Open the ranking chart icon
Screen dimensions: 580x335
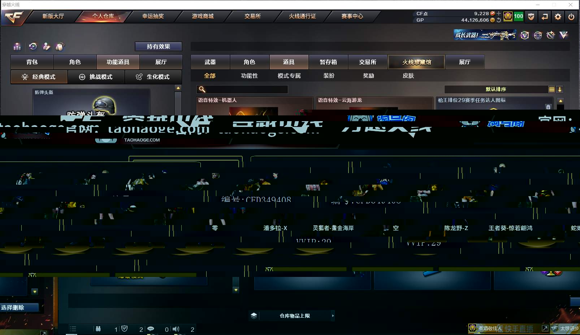[x=17, y=47]
